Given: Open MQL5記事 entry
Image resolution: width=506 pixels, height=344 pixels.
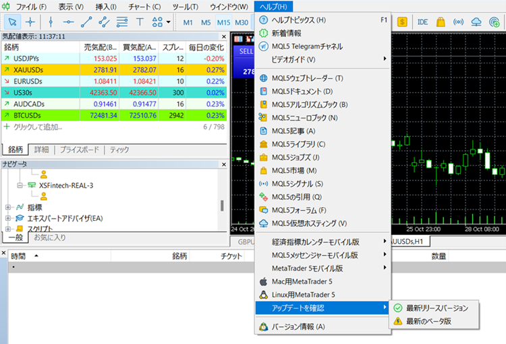Looking at the screenshot, I should pyautogui.click(x=323, y=131).
